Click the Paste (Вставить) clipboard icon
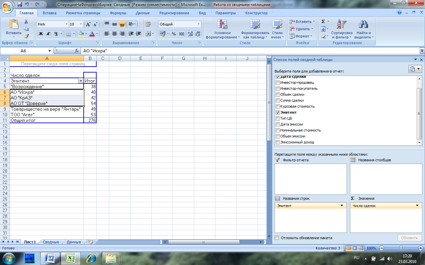This screenshot has width=425, height=265. 14,25
